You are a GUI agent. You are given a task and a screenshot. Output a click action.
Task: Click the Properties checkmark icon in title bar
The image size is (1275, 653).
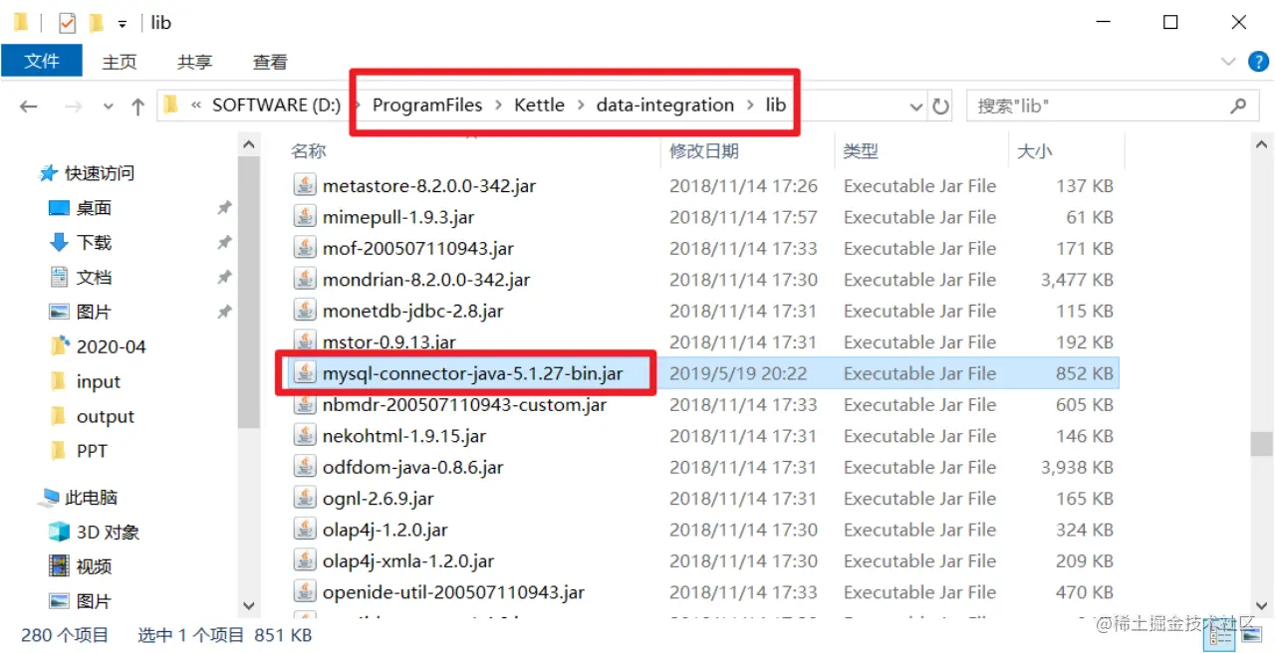(x=68, y=22)
